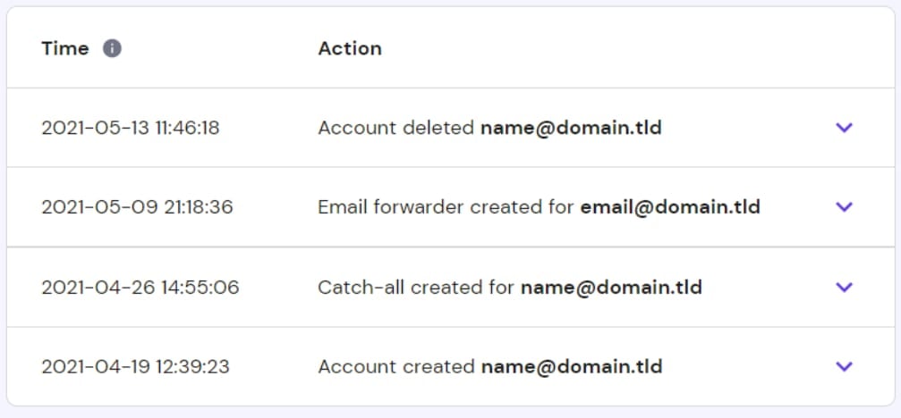901x418 pixels.
Task: Select timestamp 2021-05-09 21:18:36
Action: pos(137,207)
